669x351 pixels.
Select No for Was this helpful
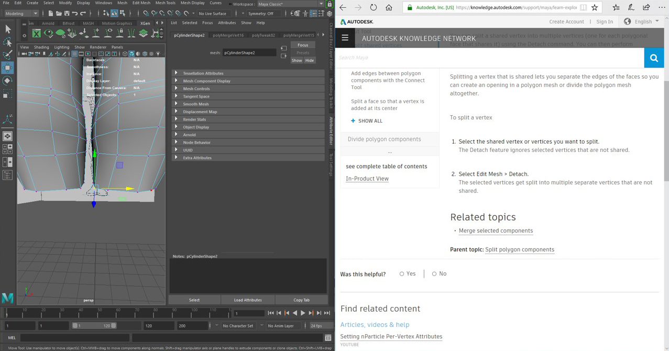point(434,274)
